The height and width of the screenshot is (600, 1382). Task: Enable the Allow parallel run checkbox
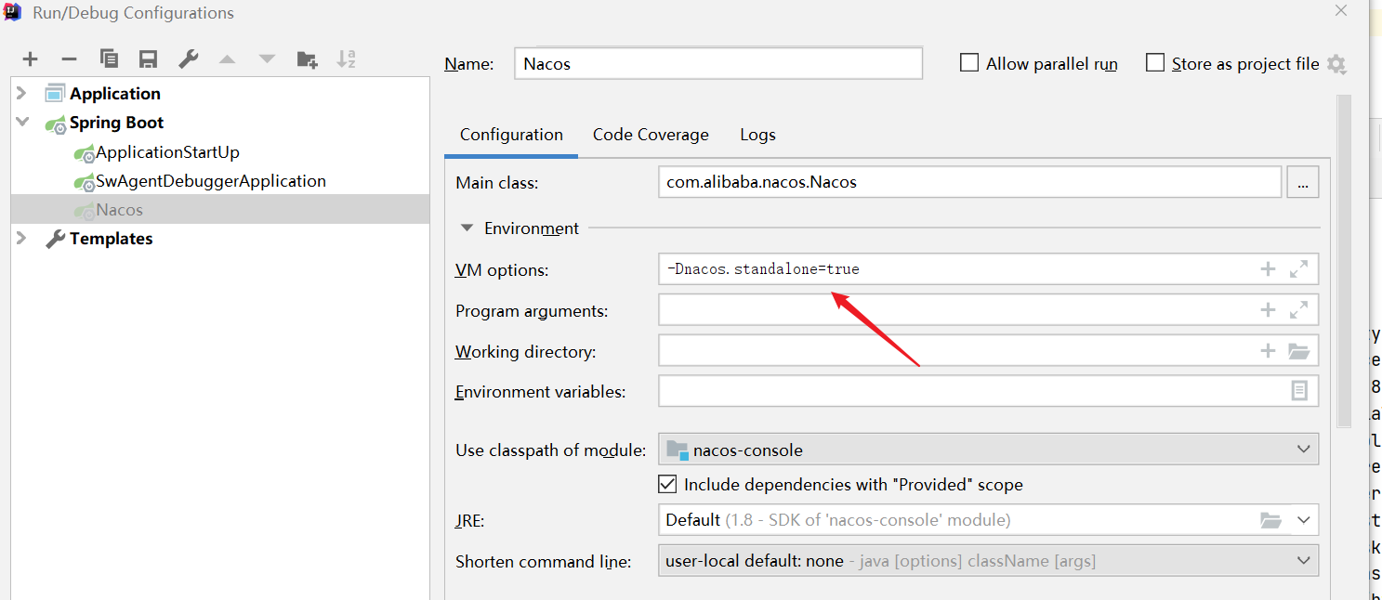(969, 63)
